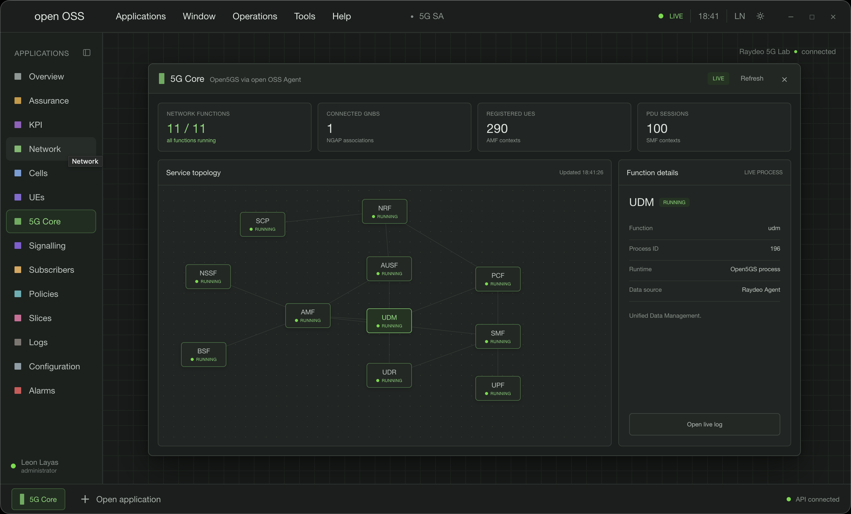
Task: Open the Window menu
Action: pyautogui.click(x=199, y=16)
